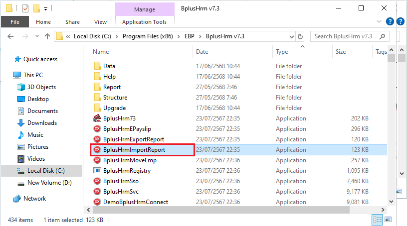Click the Refresh button in address bar
This screenshot has width=407, height=226.
300,36
